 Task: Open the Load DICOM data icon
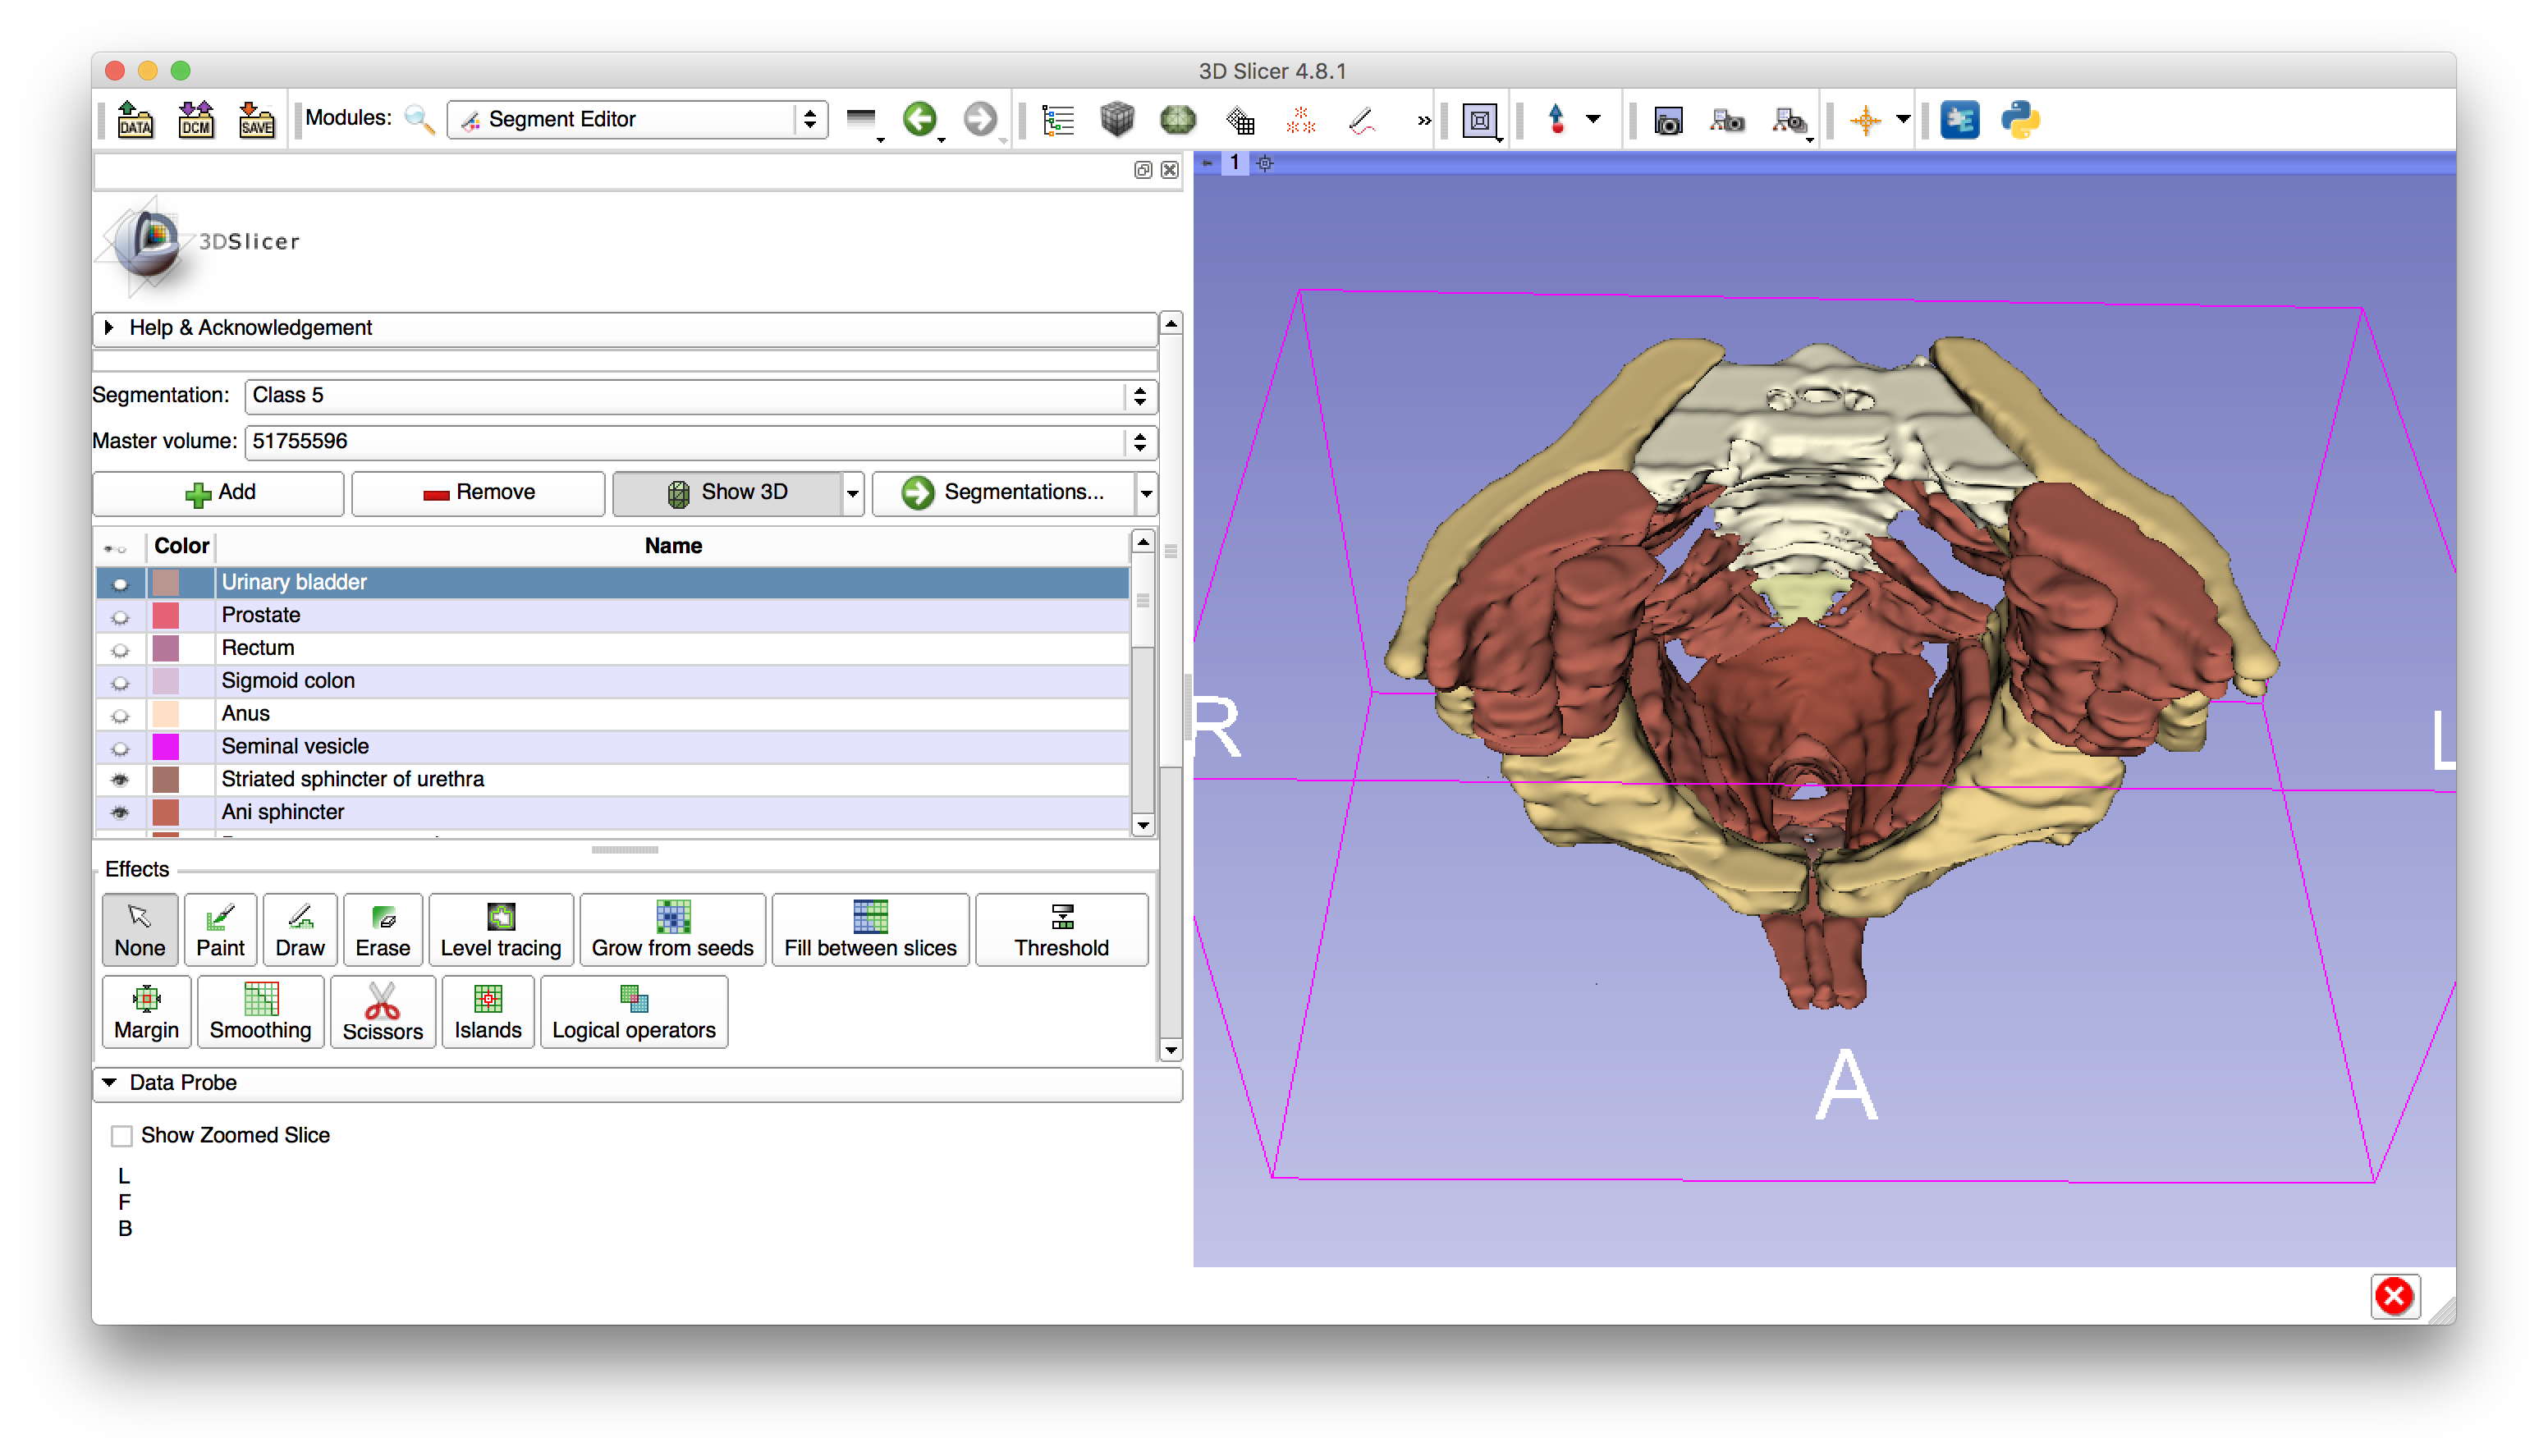196,120
